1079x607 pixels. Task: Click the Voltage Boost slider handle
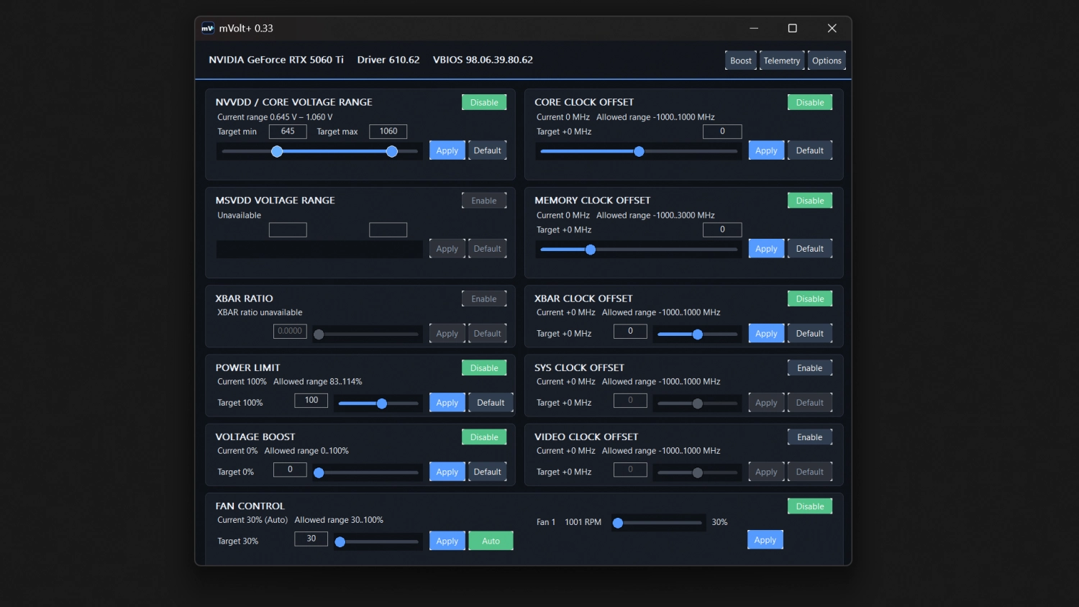tap(319, 473)
